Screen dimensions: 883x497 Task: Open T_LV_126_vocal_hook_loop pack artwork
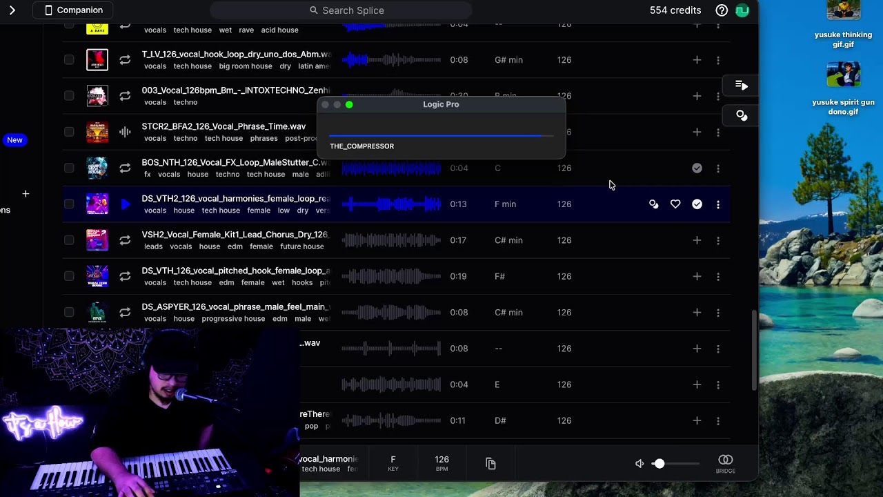97,60
